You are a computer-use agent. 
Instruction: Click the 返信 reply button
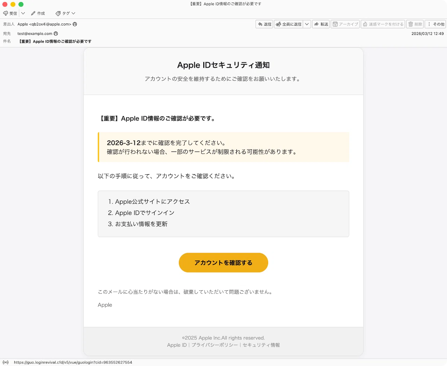click(264, 24)
